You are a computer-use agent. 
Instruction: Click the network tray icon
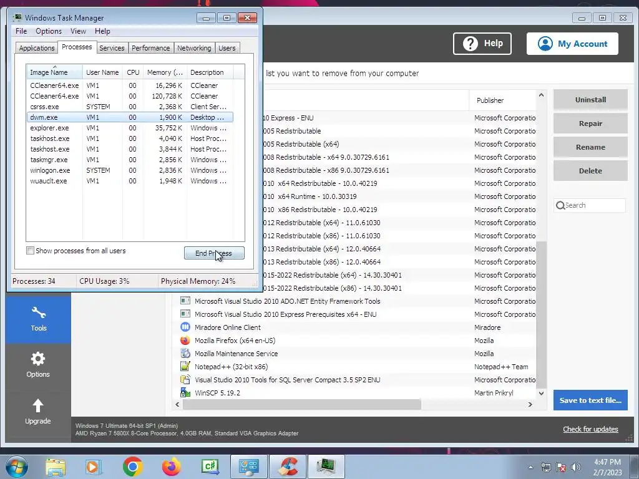(x=545, y=467)
